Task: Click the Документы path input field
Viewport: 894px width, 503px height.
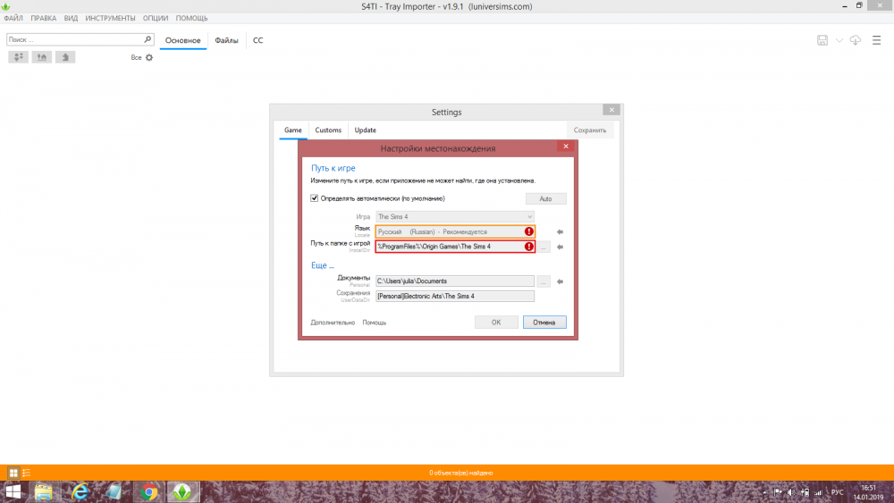Action: [455, 281]
